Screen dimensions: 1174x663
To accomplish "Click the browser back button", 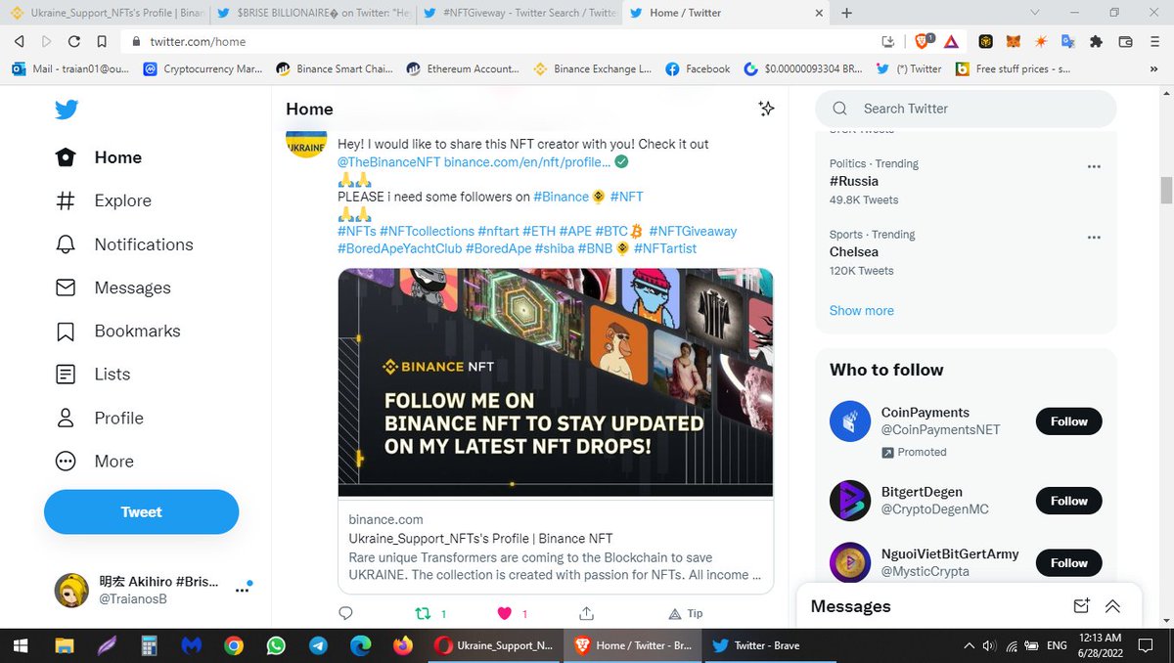I will [x=19, y=41].
